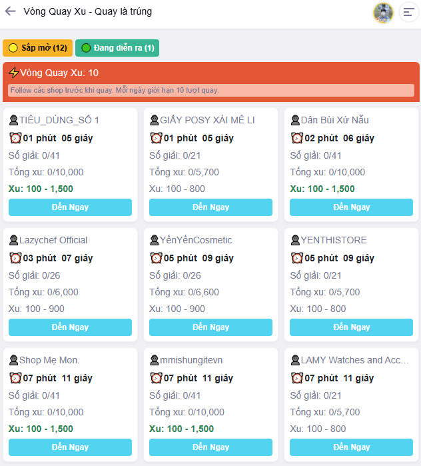Open the YếnYếnCosmetic shop name link
421x466 pixels.
click(x=196, y=240)
